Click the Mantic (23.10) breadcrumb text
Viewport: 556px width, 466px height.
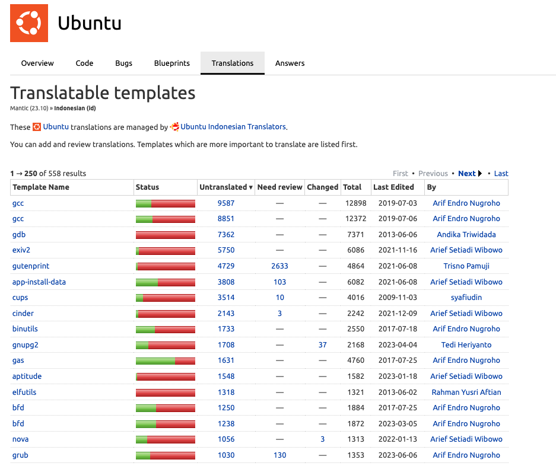[29, 108]
